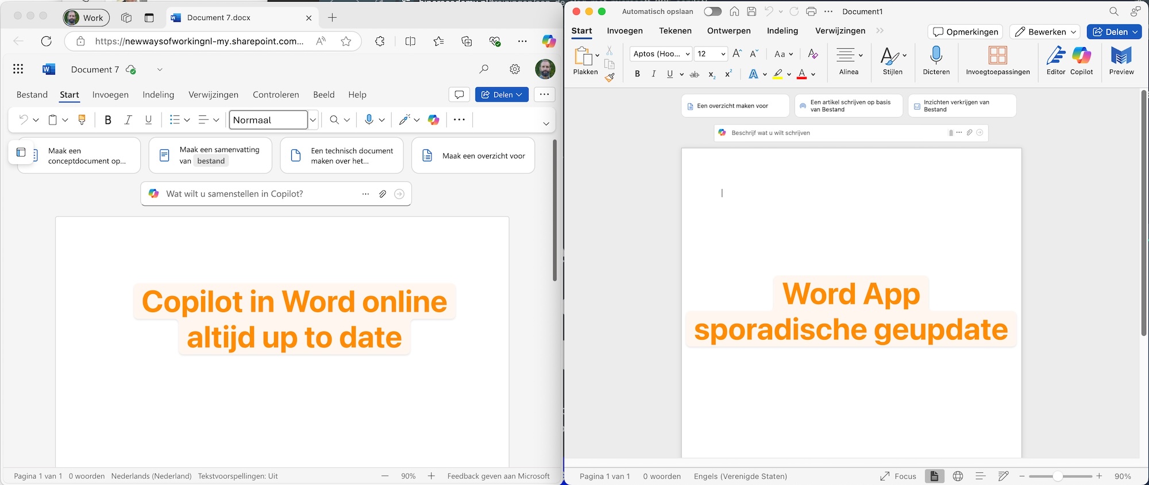The width and height of the screenshot is (1149, 485).
Task: Toggle bold in Word online toolbar
Action: (x=108, y=120)
